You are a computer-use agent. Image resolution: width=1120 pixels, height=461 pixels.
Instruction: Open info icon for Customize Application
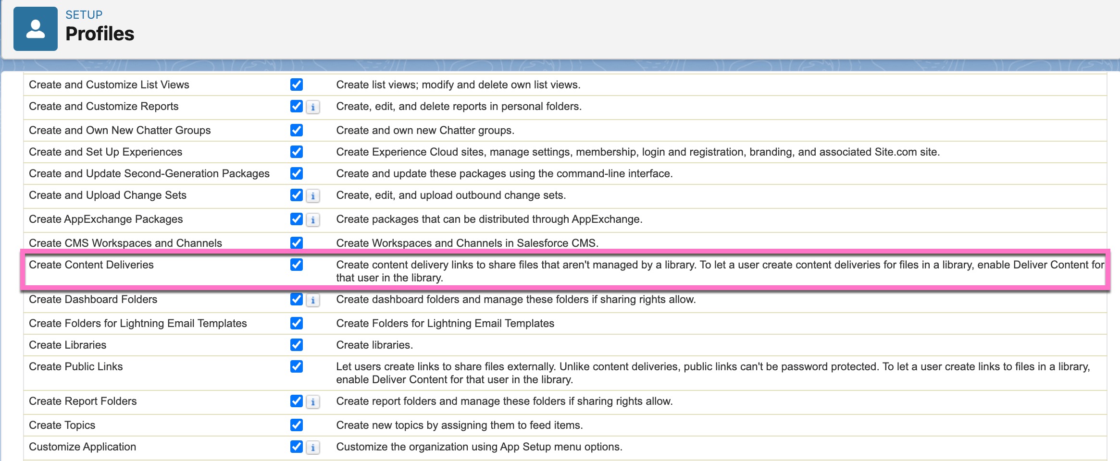[x=313, y=448]
